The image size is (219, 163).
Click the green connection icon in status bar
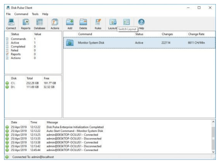[x=7, y=157]
